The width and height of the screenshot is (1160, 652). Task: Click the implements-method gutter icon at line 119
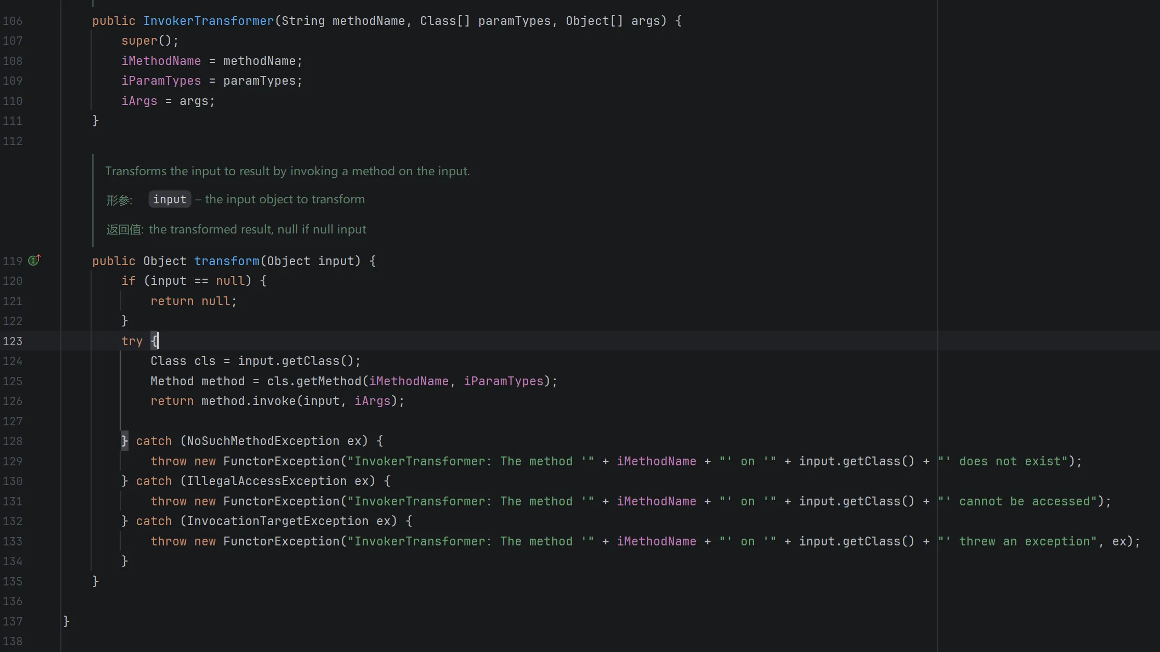34,260
